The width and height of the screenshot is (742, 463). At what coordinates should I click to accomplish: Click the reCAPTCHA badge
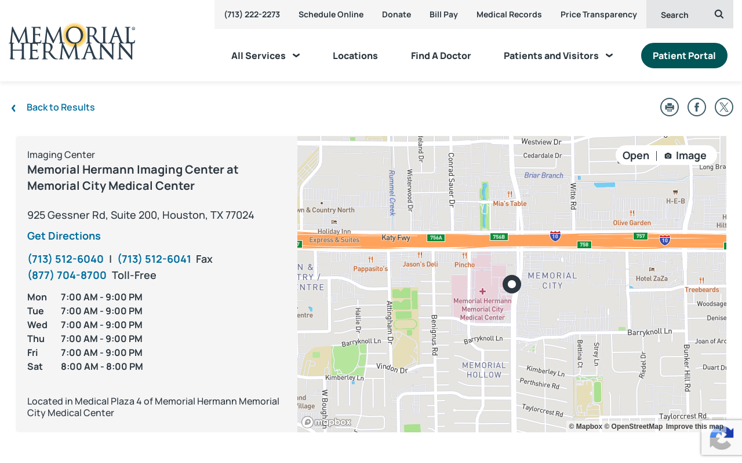click(x=722, y=438)
